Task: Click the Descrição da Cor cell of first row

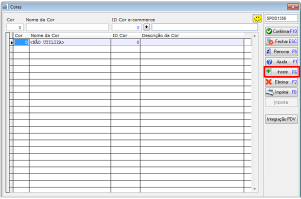Action: pos(192,42)
